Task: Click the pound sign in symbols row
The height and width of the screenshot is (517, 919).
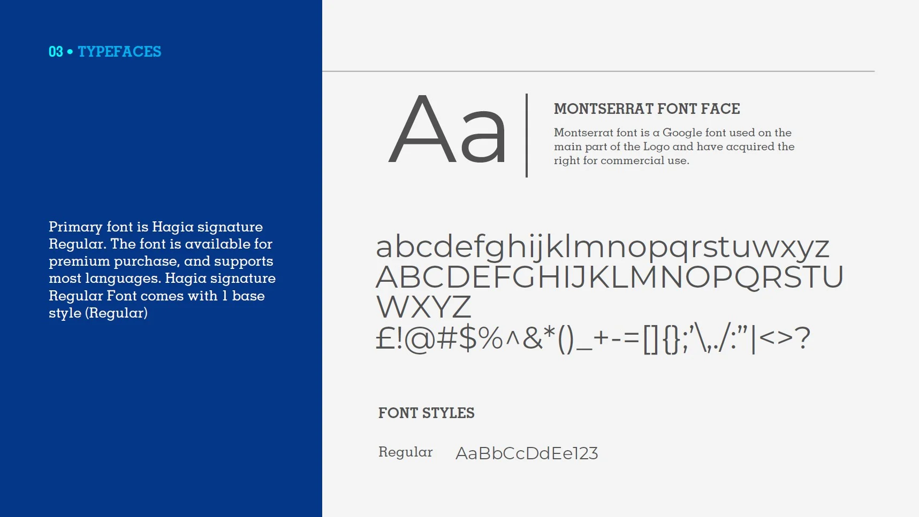Action: click(x=385, y=338)
